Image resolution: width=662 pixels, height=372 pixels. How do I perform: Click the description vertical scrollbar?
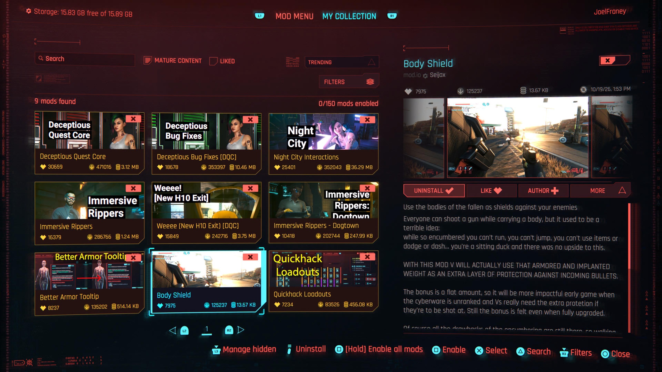(629, 268)
